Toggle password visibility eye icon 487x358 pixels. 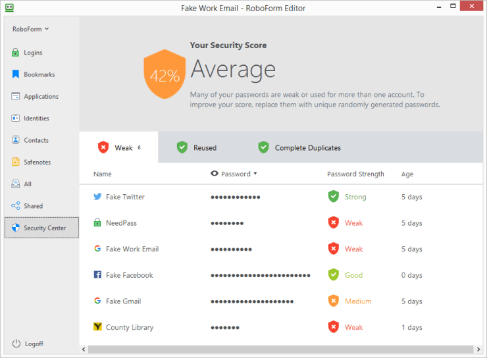pyautogui.click(x=215, y=174)
